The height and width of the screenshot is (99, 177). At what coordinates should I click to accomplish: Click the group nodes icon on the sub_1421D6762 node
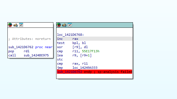(x=21, y=25)
